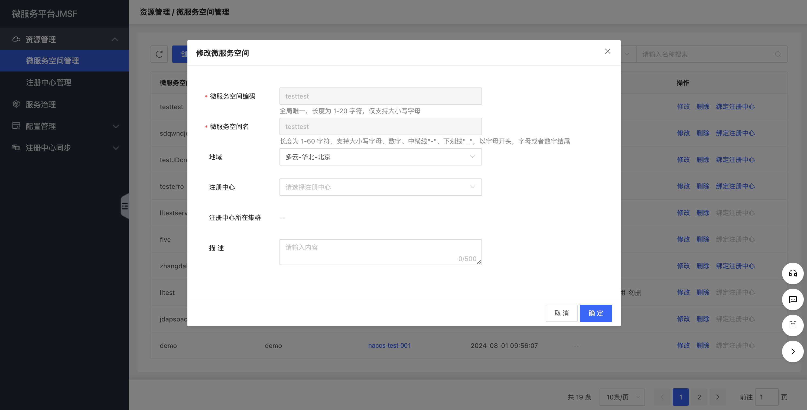Open 配置管理 menu
The image size is (807, 410).
(64, 126)
